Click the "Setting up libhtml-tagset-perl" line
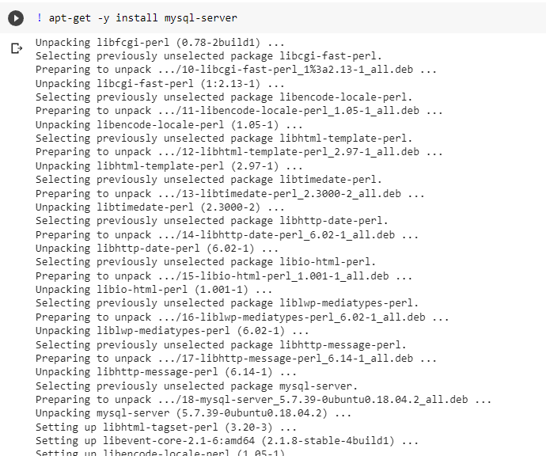 coord(165,427)
